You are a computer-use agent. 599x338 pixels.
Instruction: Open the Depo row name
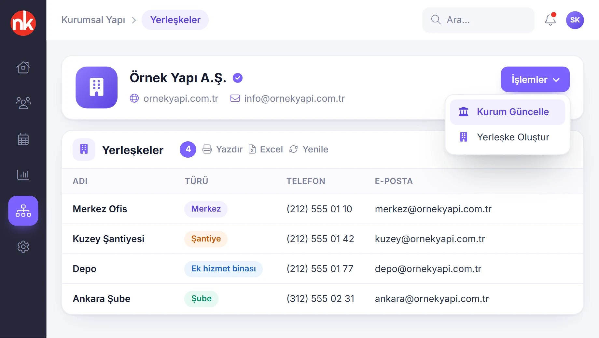(85, 269)
